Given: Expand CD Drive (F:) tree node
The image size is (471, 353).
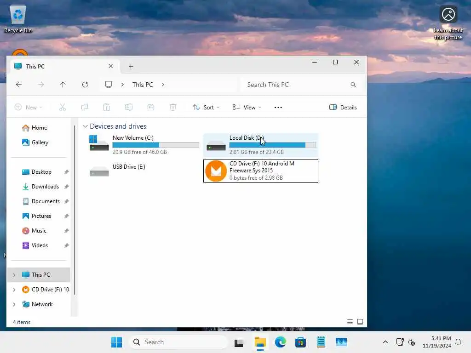Looking at the screenshot, I should [x=14, y=290].
